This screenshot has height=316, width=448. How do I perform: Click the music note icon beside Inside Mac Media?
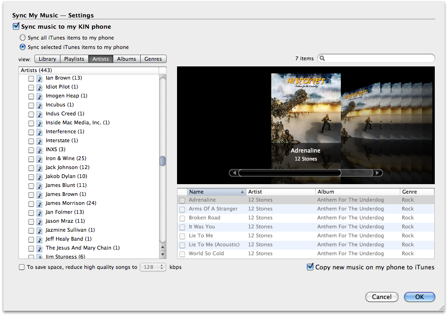click(x=40, y=123)
